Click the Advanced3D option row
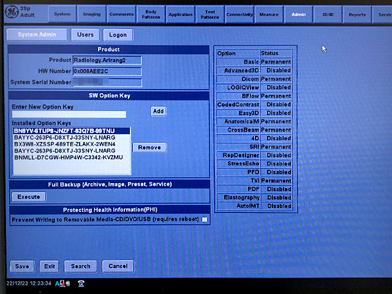392x294 pixels. pyautogui.click(x=254, y=70)
